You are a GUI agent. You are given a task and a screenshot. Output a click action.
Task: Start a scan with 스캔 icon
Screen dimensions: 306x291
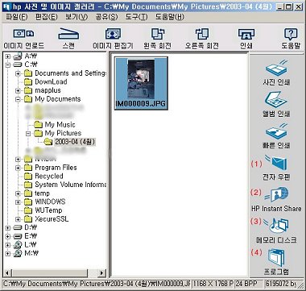[x=68, y=34]
